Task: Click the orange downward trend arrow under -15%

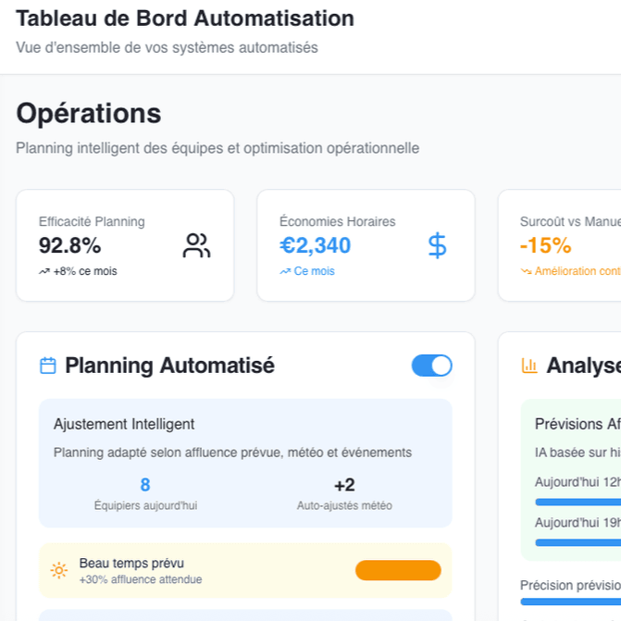Action: click(x=526, y=272)
